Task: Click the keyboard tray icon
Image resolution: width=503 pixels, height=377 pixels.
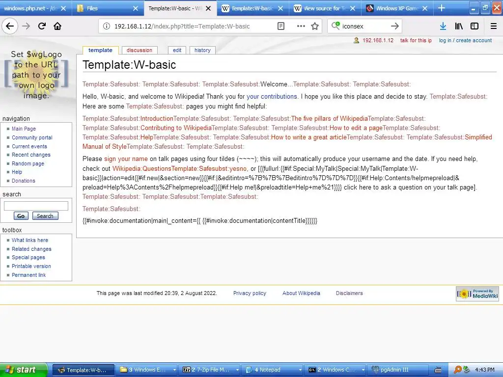Action: coord(438,370)
